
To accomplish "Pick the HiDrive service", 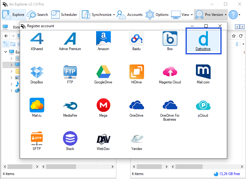I will point(136,75).
